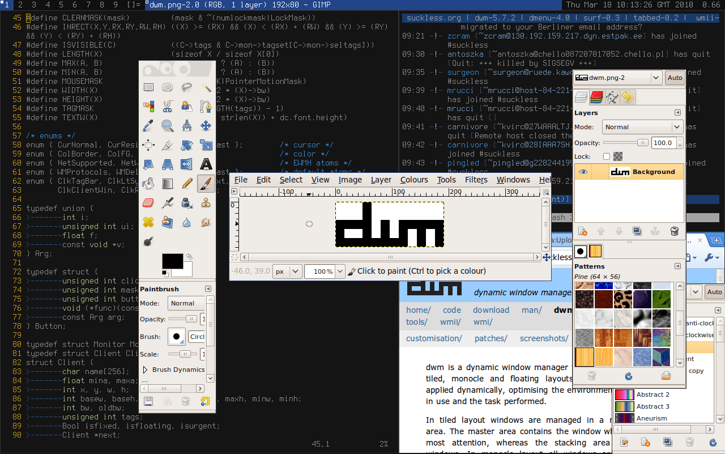This screenshot has width=725, height=454.
Task: Select the Colour Picker tool
Action: click(x=148, y=125)
